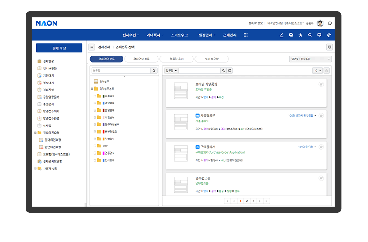
Task: Go to page 3
Action: tap(254, 201)
